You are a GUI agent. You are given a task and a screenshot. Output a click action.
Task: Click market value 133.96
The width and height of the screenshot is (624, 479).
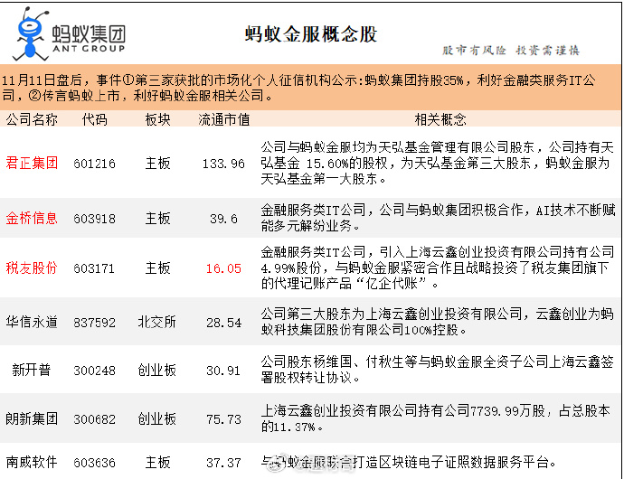[x=223, y=164]
